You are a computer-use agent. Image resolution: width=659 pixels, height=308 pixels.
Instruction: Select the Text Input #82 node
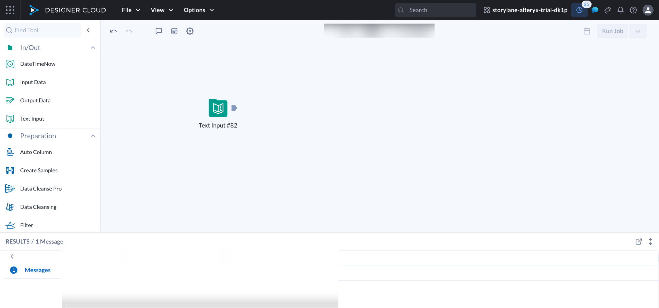tap(218, 108)
